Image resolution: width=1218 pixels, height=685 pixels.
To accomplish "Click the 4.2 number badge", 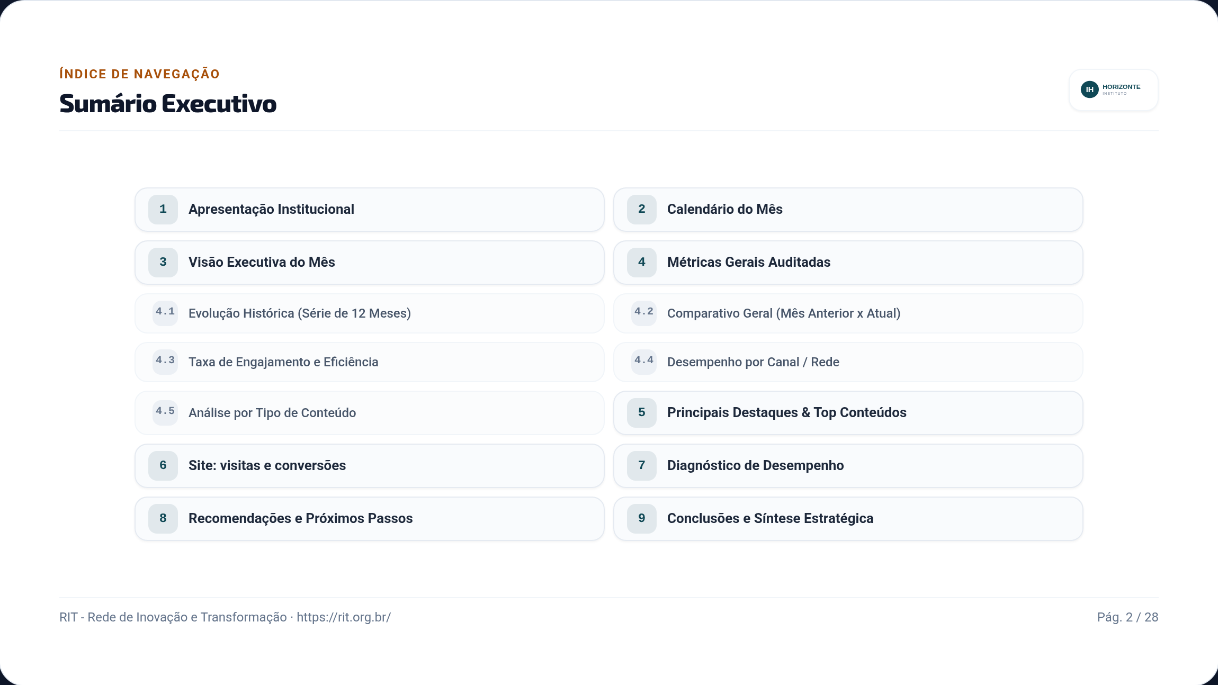I will click(644, 313).
